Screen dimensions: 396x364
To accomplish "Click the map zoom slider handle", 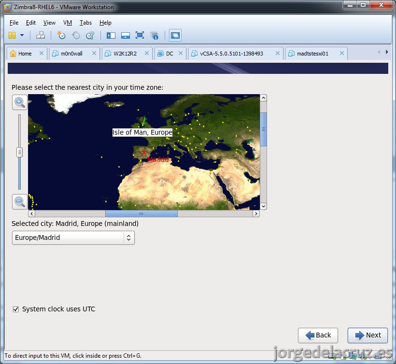I will point(19,153).
